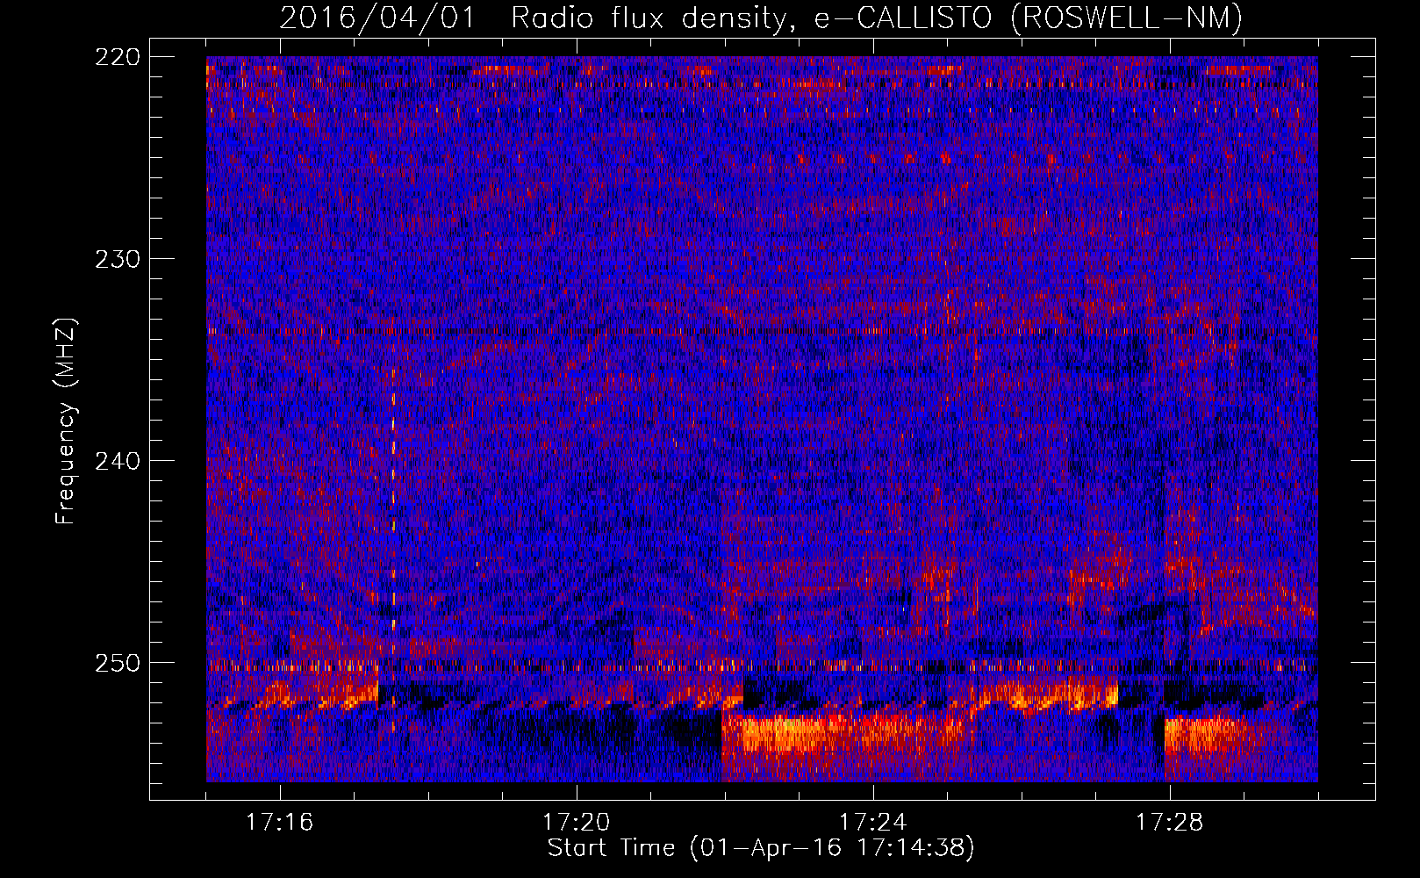Click the 220 frequency tick label
Screen dimensions: 1420x878
117,57
